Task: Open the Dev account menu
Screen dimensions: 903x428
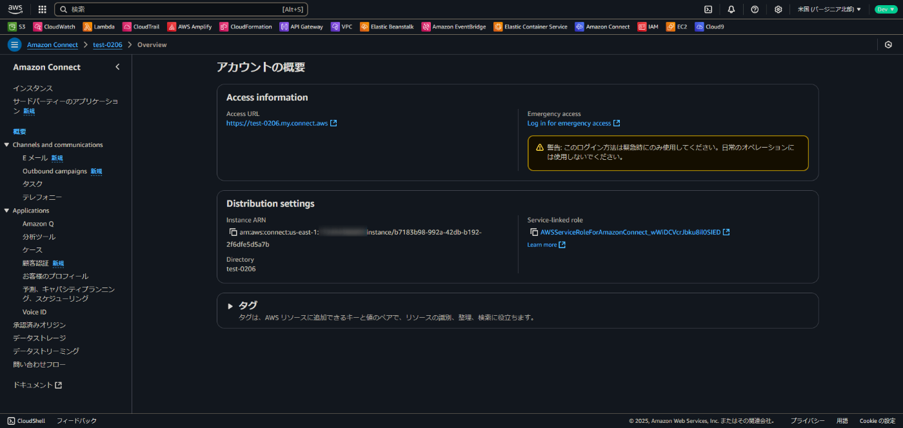Action: click(x=884, y=10)
